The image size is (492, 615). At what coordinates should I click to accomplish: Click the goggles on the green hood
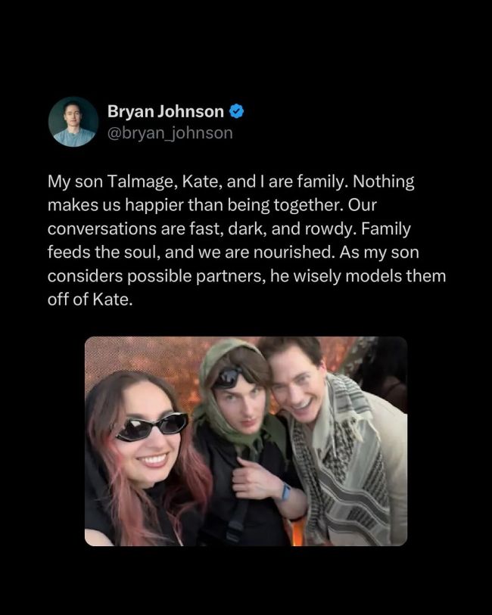228,377
